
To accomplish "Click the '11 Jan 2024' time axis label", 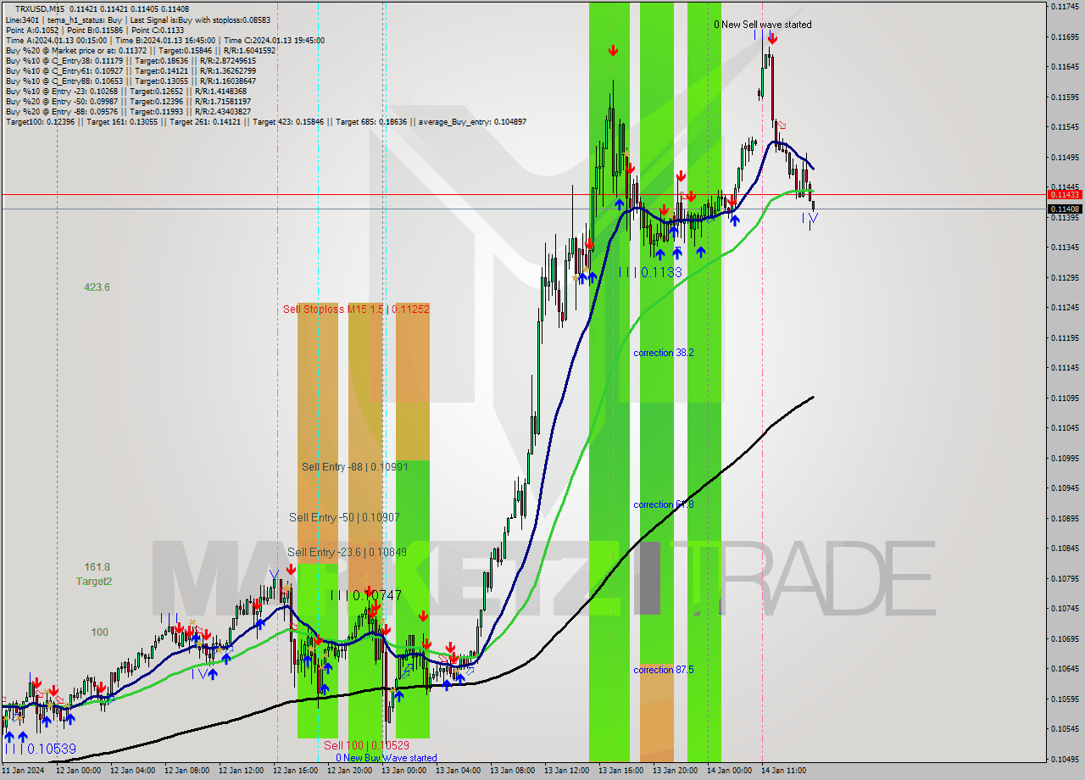I will pyautogui.click(x=23, y=771).
